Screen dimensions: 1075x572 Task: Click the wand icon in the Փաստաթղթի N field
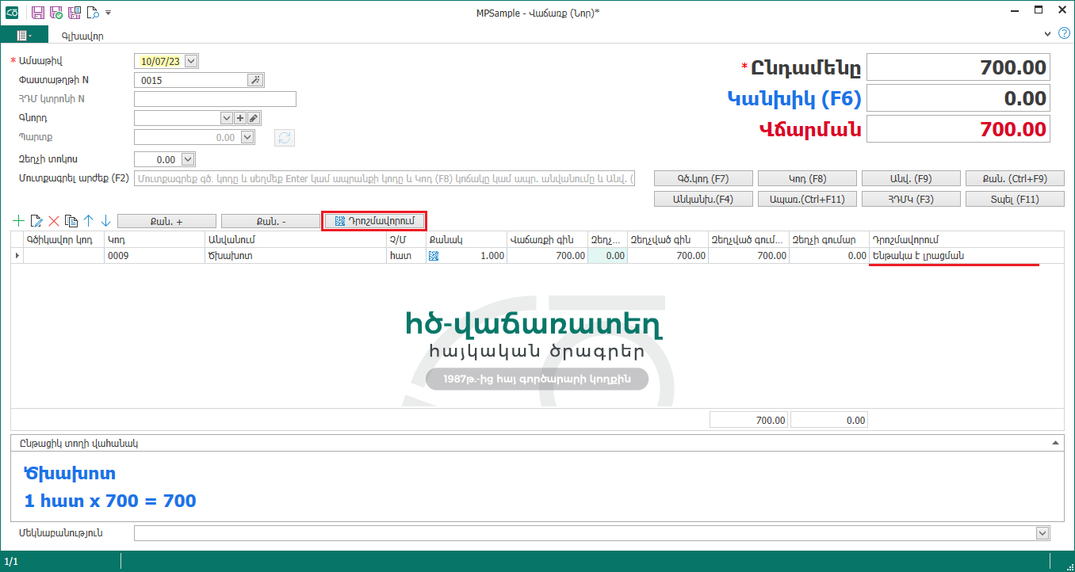click(254, 80)
